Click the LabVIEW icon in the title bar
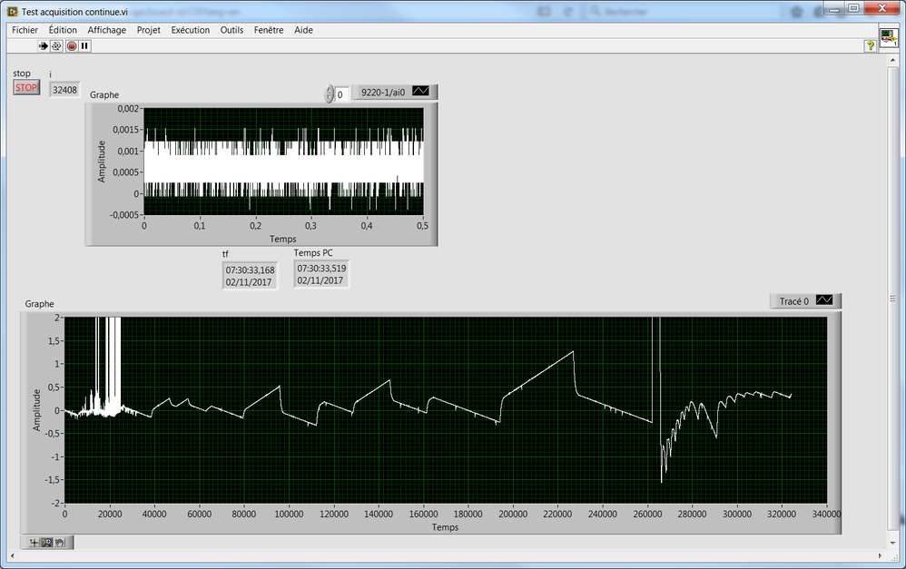 [x=12, y=12]
